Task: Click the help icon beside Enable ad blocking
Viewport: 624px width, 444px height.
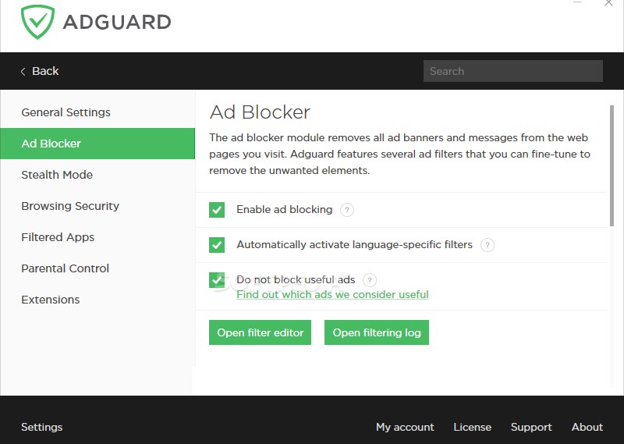Action: (x=347, y=210)
